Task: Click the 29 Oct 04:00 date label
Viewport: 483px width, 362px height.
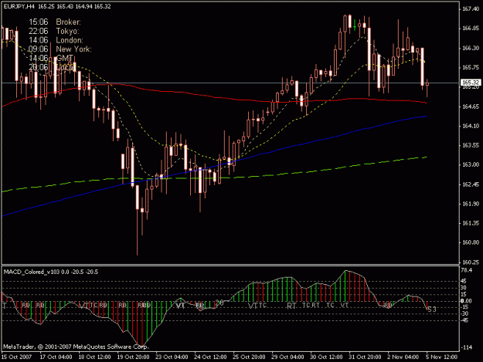Action: pos(287,357)
